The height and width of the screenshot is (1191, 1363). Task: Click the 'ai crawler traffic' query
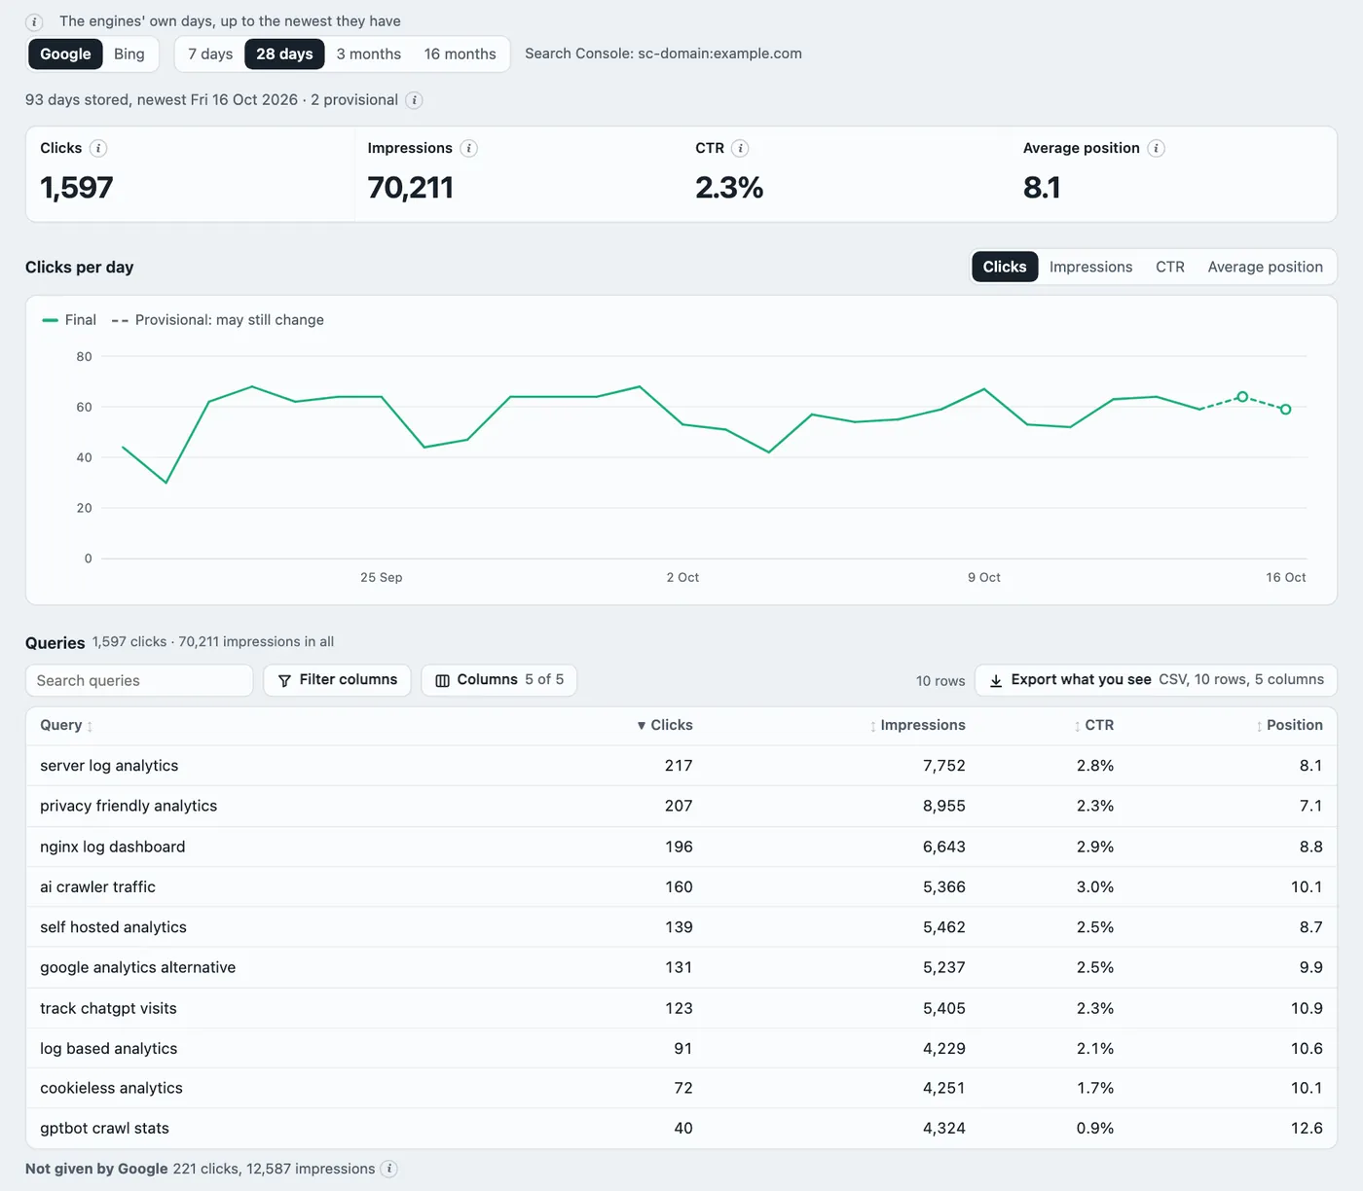pos(97,886)
